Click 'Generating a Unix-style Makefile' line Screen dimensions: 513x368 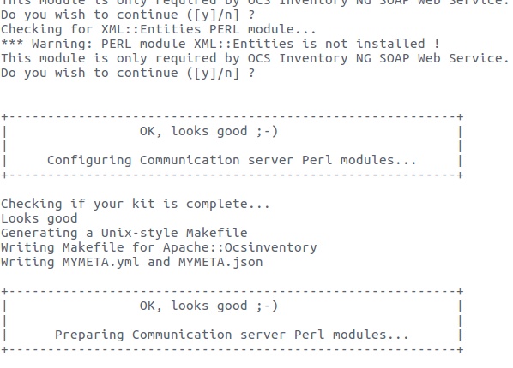tap(124, 233)
